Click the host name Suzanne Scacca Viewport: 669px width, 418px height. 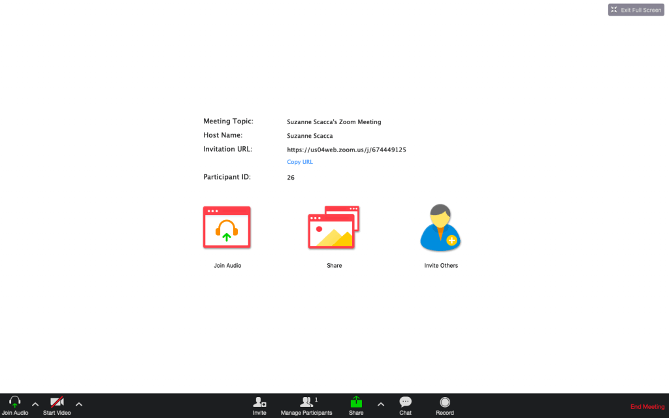tap(310, 136)
